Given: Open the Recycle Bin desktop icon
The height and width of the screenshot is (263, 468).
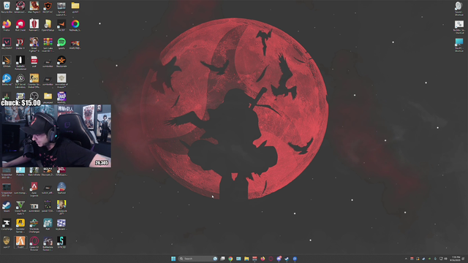Looking at the screenshot, I should (7, 7).
